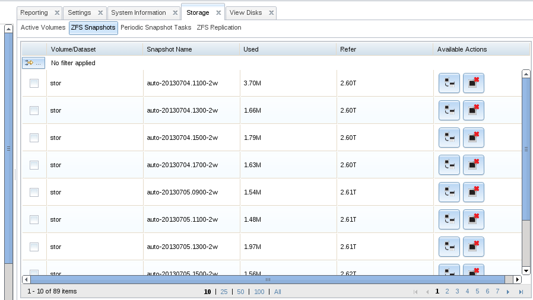Clone snapshot auto-20130704.1700-2w
Image resolution: width=533 pixels, height=300 pixels.
(x=449, y=165)
